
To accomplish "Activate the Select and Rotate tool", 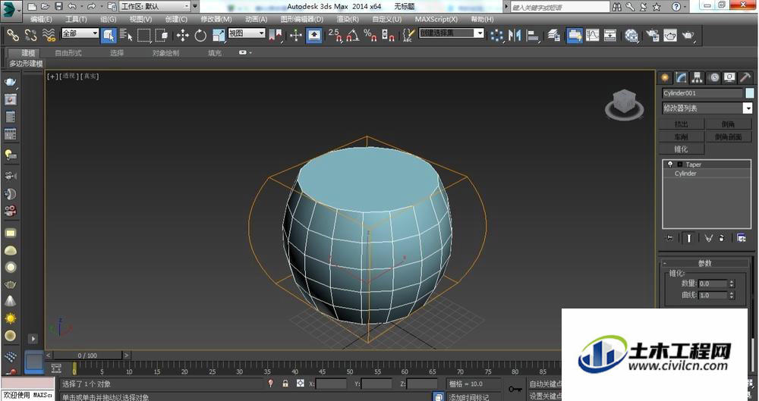I will pyautogui.click(x=200, y=36).
